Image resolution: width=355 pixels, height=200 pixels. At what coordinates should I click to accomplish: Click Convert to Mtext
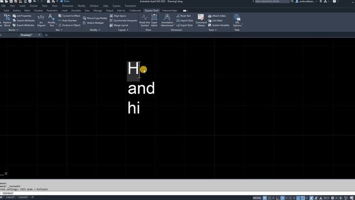tap(69, 16)
